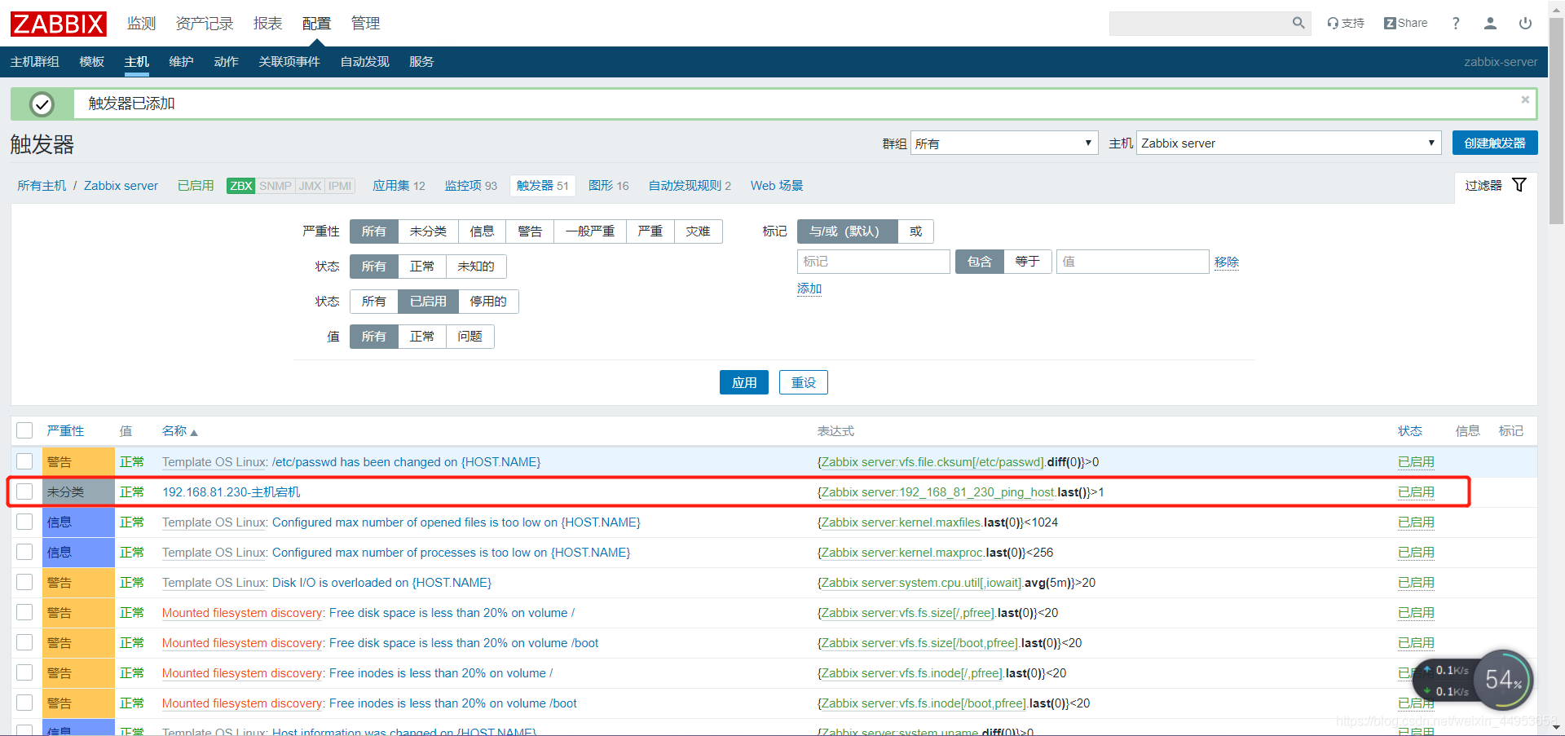Viewport: 1565px width, 736px height.
Task: Click the search magnifier icon
Action: pos(1298,24)
